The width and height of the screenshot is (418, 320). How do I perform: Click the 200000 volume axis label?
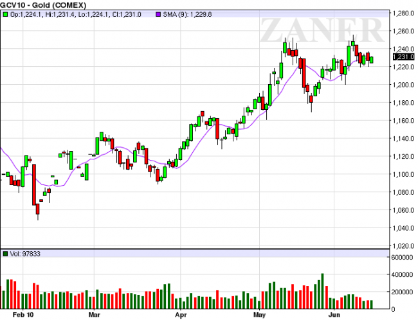[x=402, y=292]
